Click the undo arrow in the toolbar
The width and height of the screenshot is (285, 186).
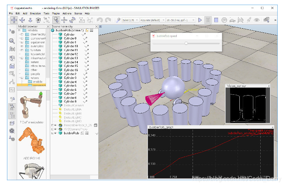[100, 20]
